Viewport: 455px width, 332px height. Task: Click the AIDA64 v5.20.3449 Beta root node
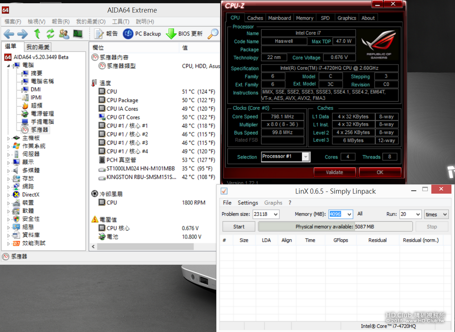click(41, 57)
